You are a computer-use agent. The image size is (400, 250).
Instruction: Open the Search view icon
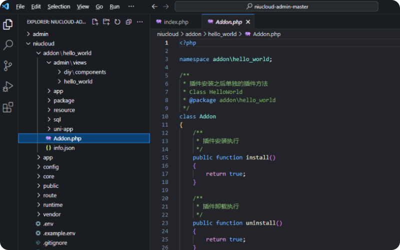tap(8, 45)
